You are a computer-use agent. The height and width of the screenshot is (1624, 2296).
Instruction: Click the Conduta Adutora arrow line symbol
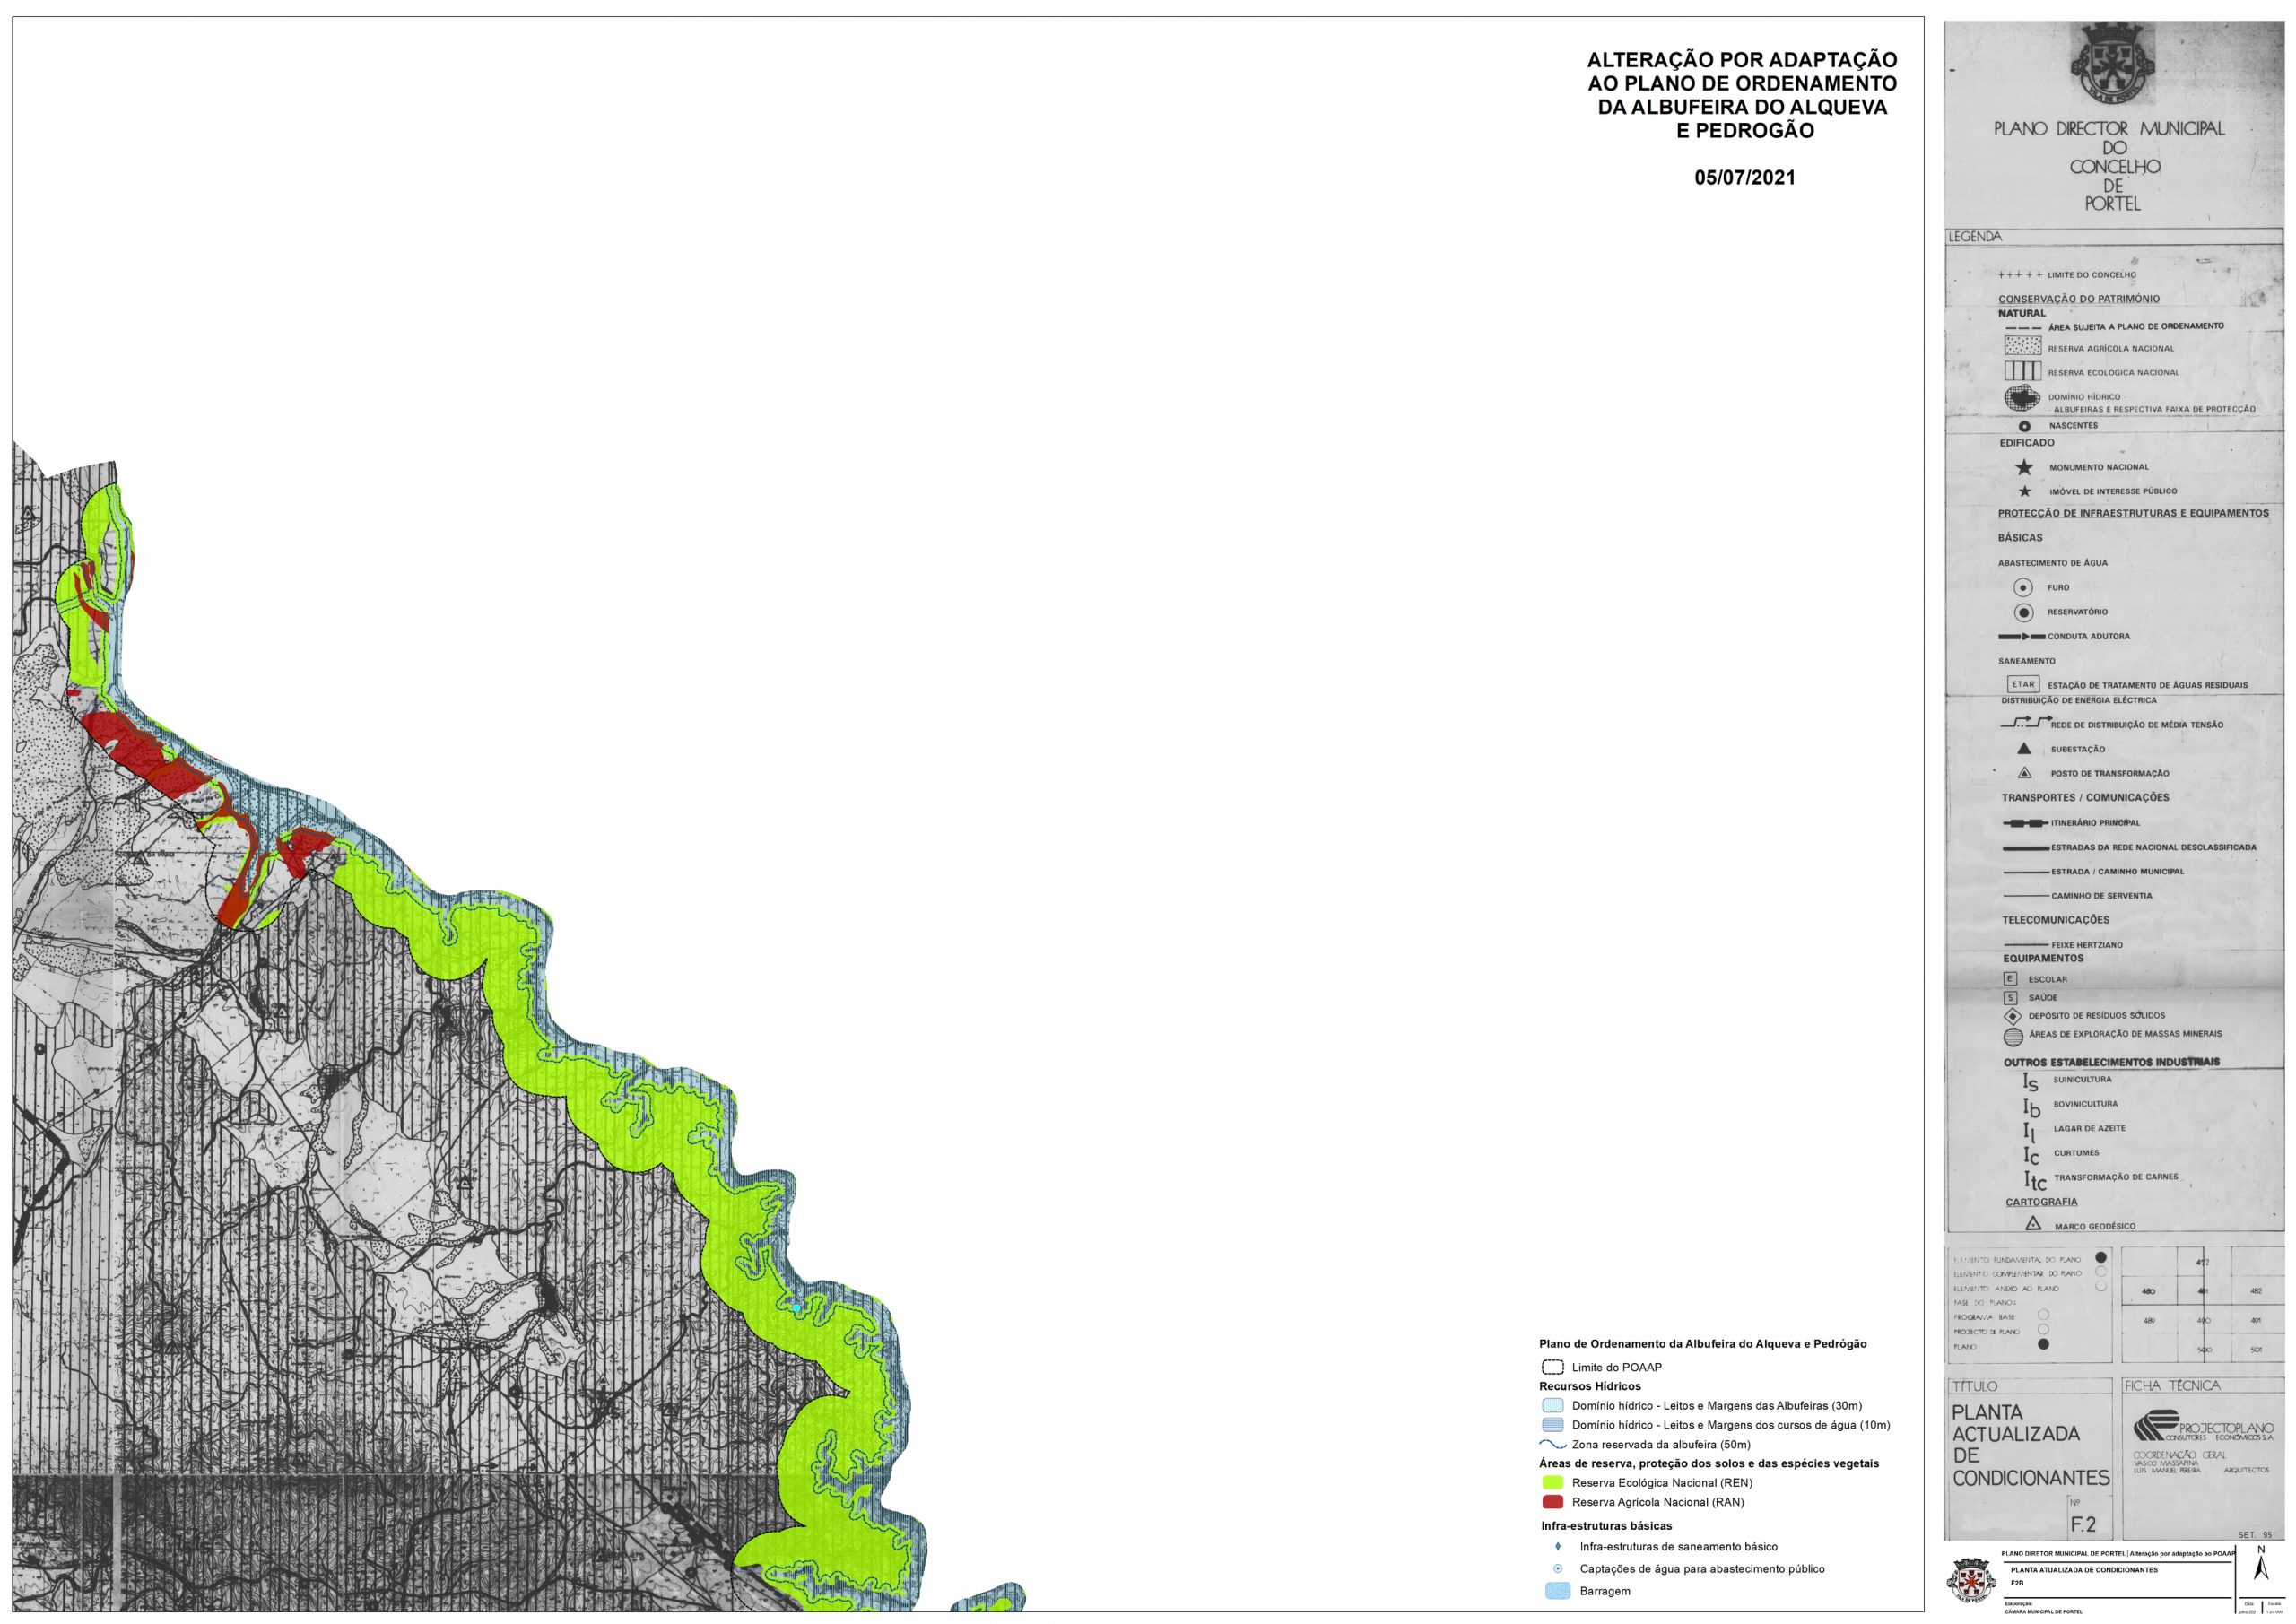tap(2022, 637)
